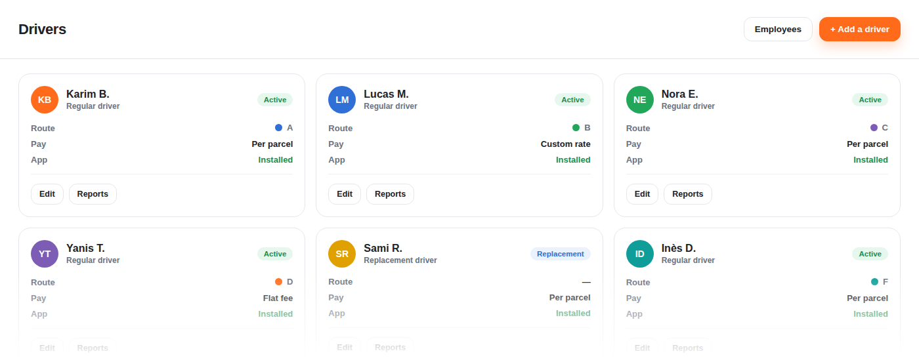Click the blue route A color dot
This screenshot has height=364, width=919.
pyautogui.click(x=278, y=128)
